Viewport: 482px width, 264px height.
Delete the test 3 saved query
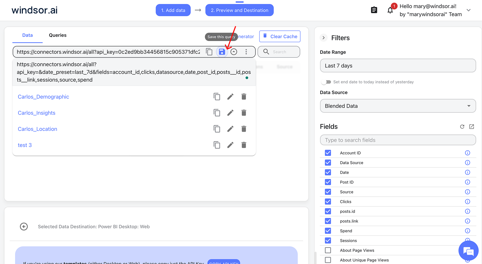244,145
